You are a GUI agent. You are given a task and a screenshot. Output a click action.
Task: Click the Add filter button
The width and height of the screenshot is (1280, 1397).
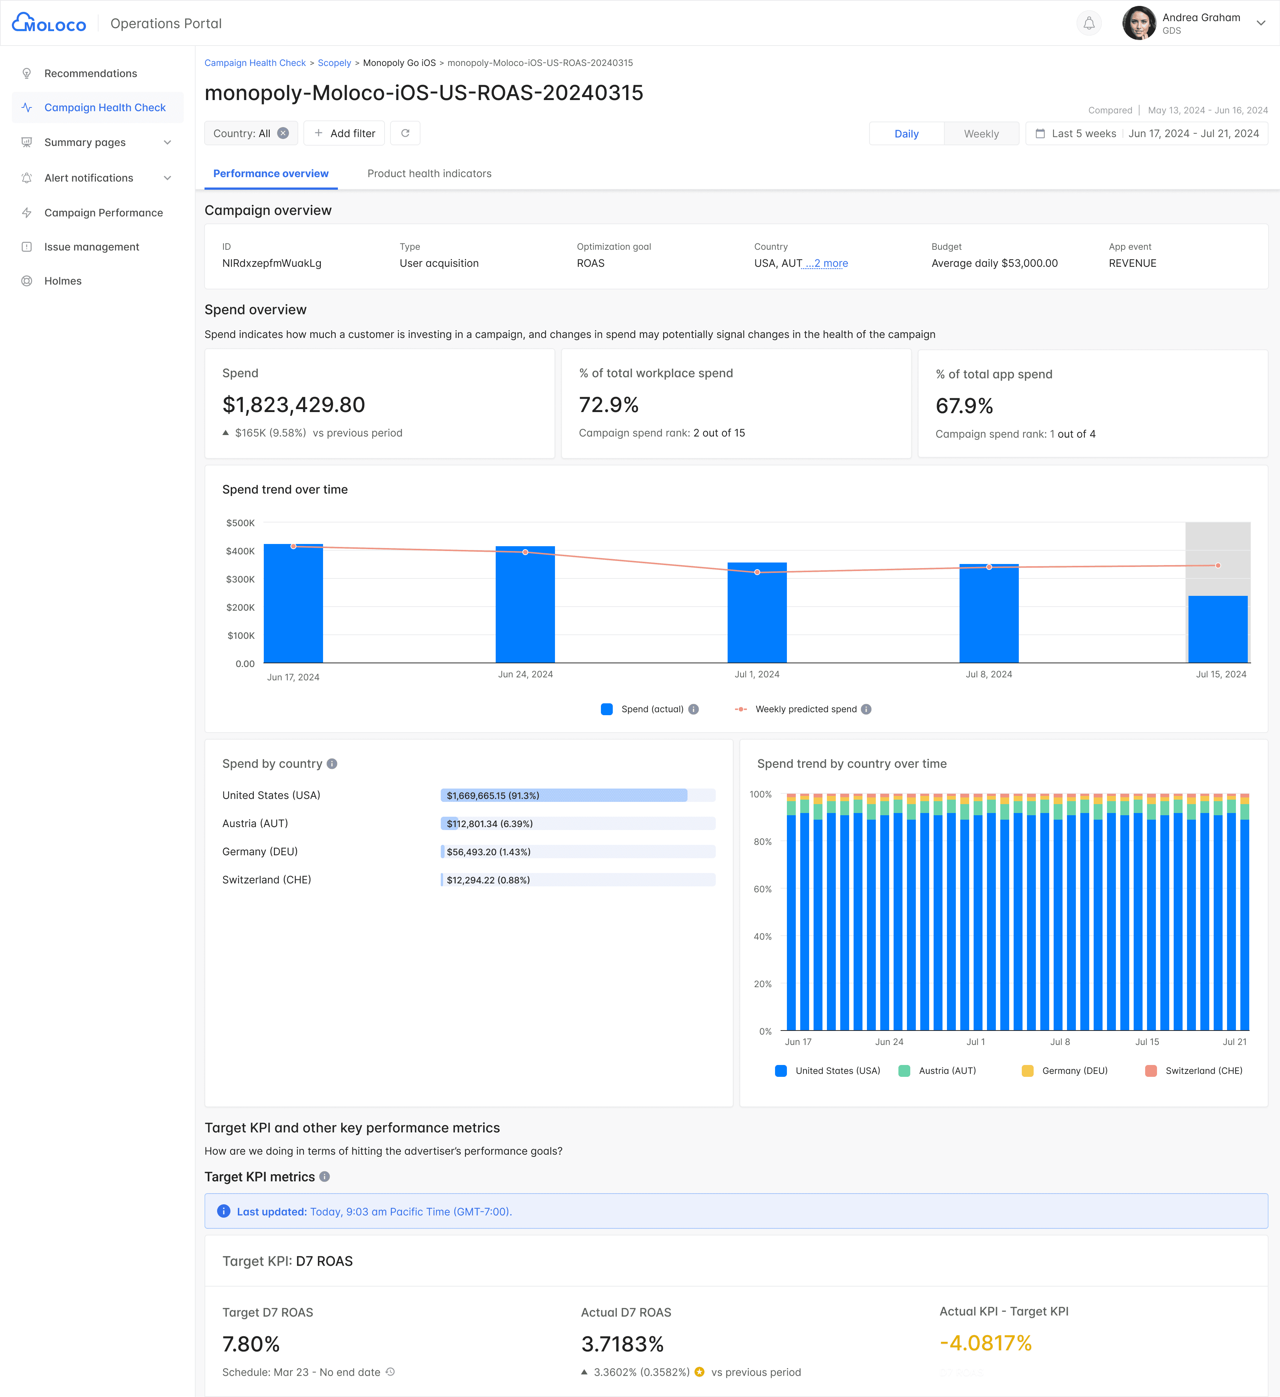tap(344, 133)
